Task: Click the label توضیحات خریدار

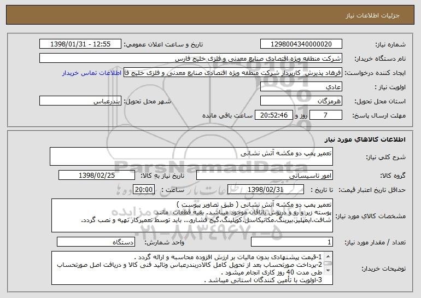Action: pos(383,268)
